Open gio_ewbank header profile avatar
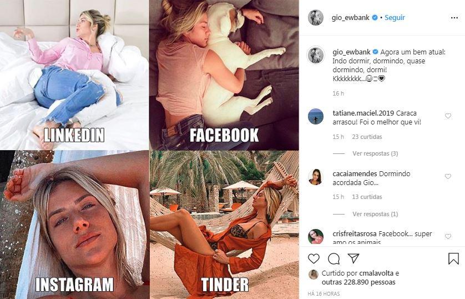Viewport: 465px width, 299px height. pos(316,18)
